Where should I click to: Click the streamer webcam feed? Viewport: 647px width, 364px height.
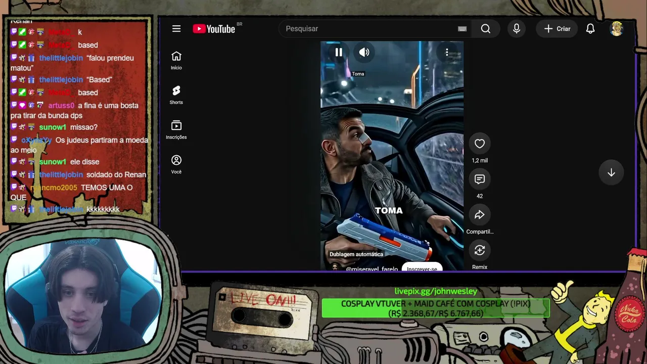82,296
